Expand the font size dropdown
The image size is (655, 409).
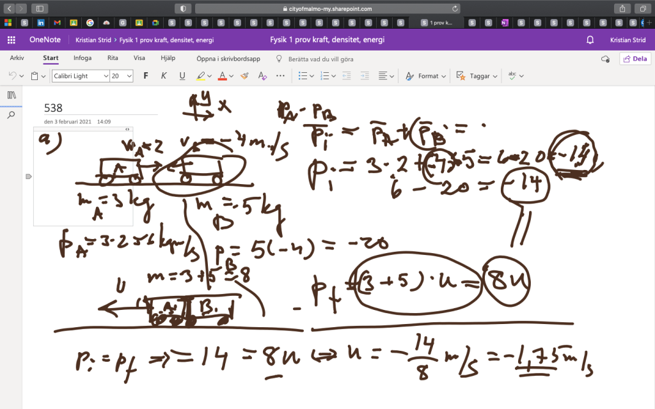(130, 76)
